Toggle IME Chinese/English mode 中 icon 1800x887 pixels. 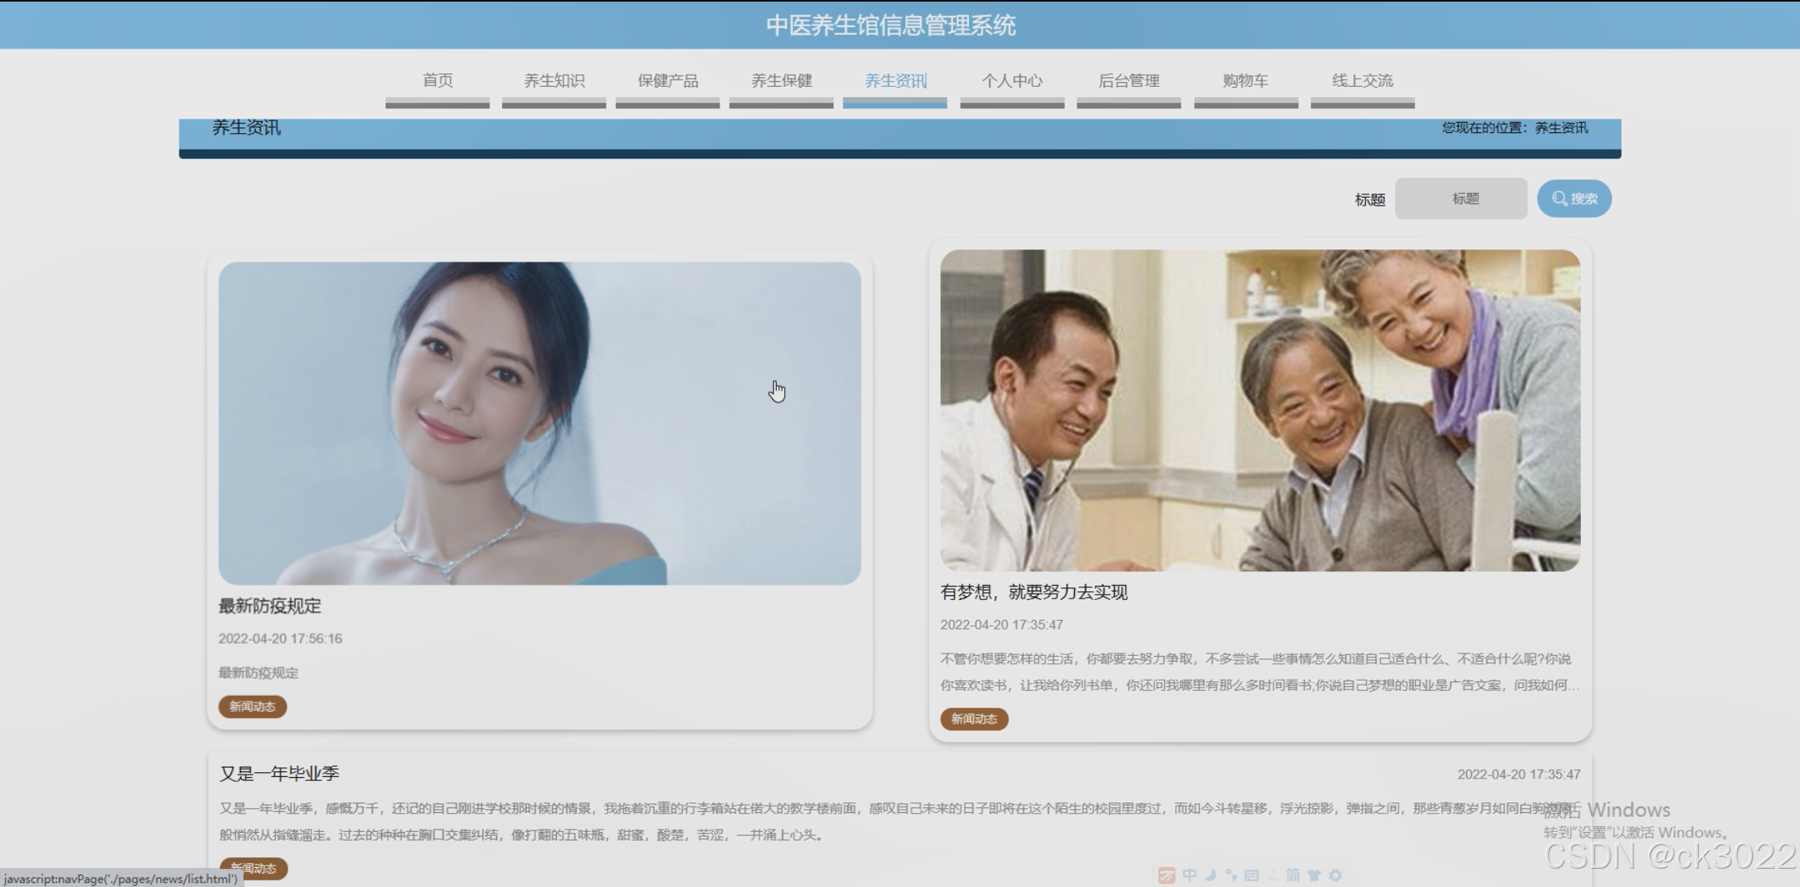pos(1190,875)
